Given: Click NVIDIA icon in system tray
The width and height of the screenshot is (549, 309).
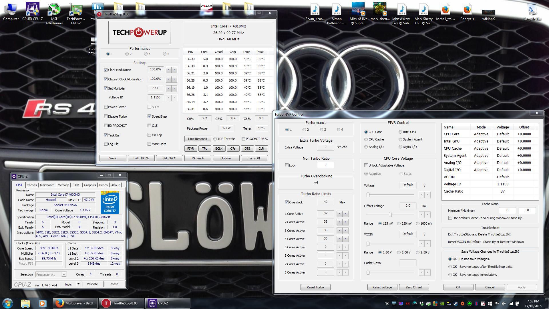Looking at the screenshot, I should (x=442, y=304).
